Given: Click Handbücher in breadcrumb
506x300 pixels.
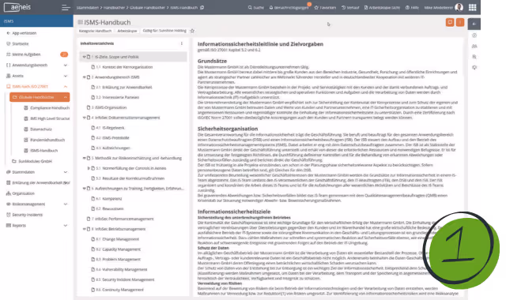Looking at the screenshot, I should [114, 7].
